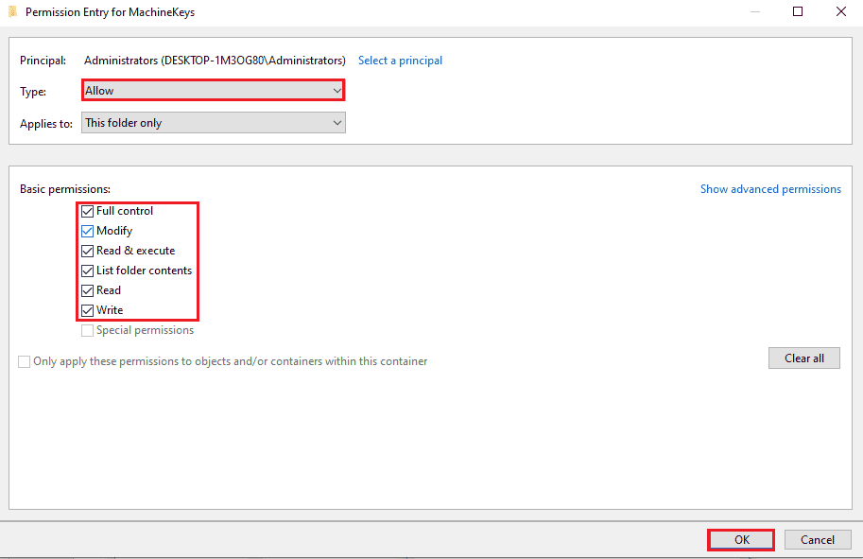Screen dimensions: 863x559
Task: Toggle the Full control checkbox
Action: click(87, 212)
